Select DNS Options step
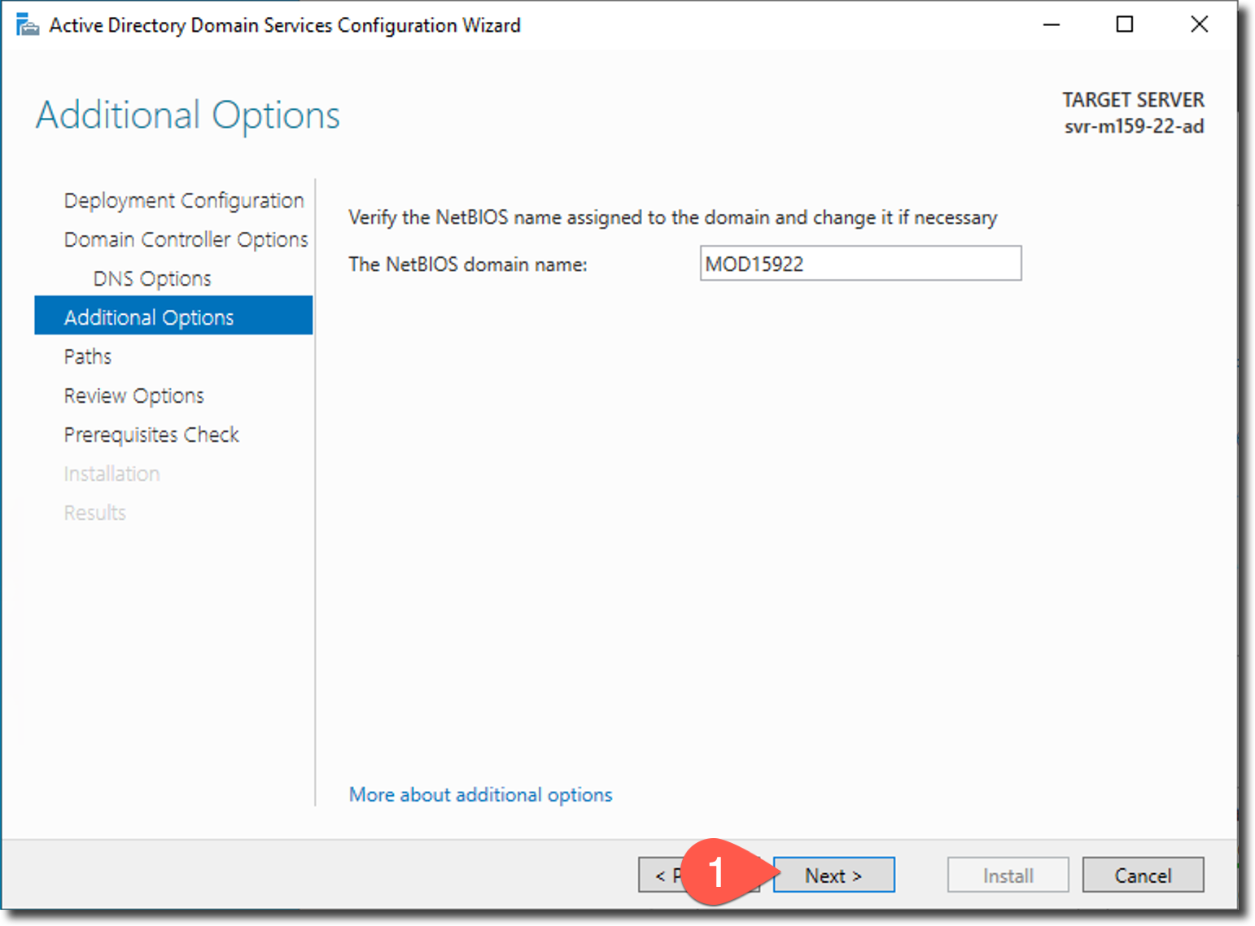The width and height of the screenshot is (1255, 926). 152,278
